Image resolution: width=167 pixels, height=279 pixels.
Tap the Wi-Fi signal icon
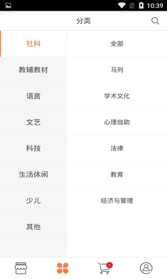tap(122, 5)
